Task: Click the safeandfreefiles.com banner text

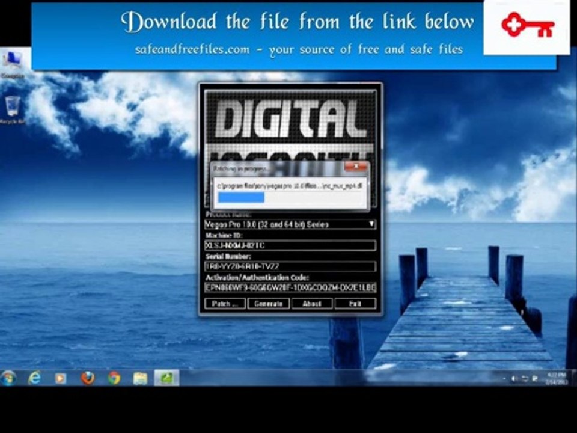Action: point(299,49)
